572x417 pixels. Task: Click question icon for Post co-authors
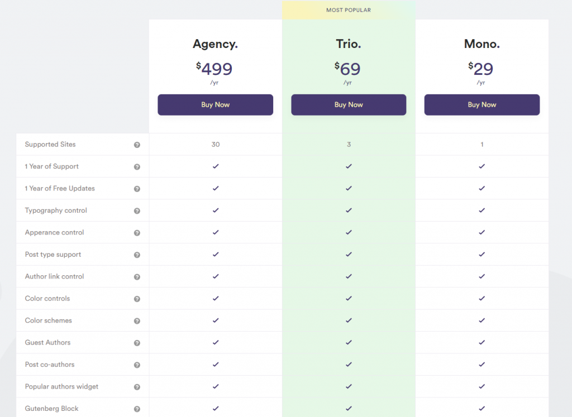(137, 365)
